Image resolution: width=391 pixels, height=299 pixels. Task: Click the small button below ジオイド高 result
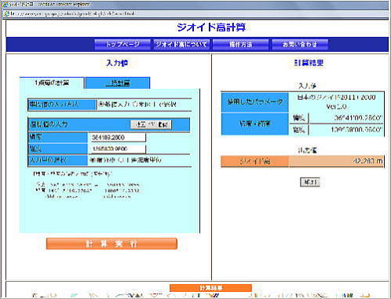pos(310,182)
